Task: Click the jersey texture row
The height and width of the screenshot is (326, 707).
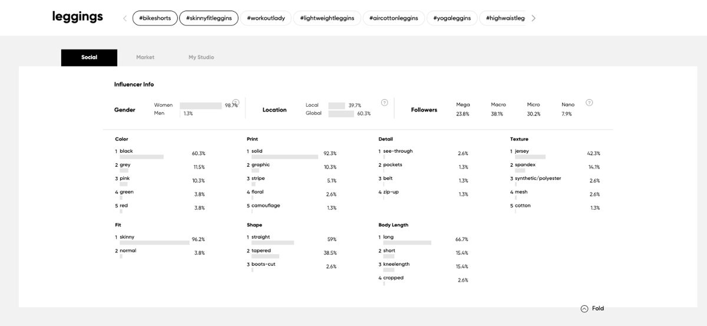Action: tap(555, 153)
